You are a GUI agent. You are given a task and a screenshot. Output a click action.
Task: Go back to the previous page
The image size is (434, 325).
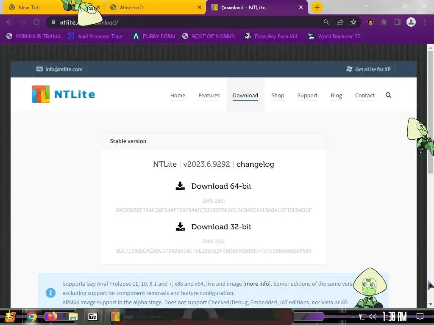pyautogui.click(x=9, y=22)
